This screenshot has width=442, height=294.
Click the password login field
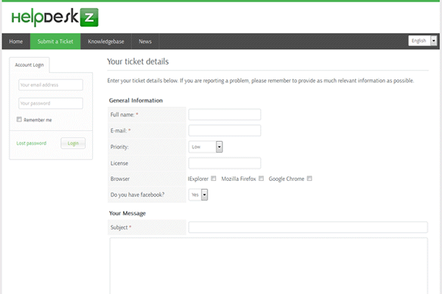[50, 103]
